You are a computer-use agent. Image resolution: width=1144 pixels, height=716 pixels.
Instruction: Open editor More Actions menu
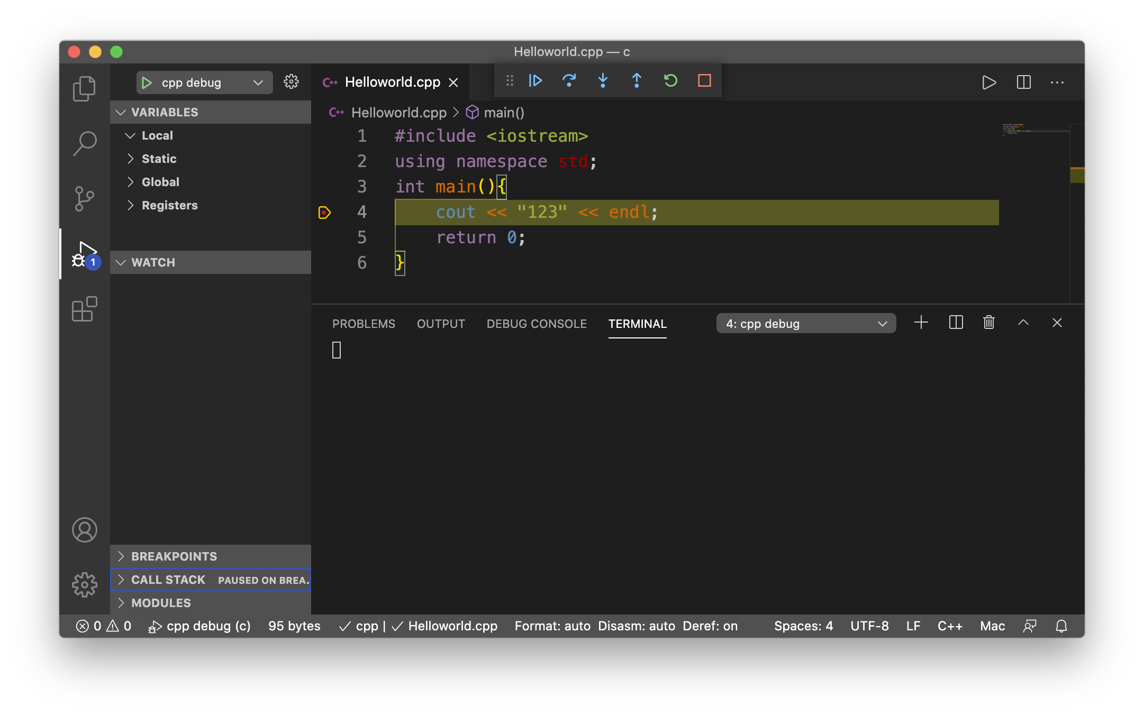coord(1057,82)
